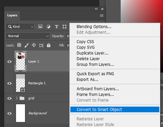Screen dimensions: 163x127
Task: Click the grid group name
Action: coord(31,98)
